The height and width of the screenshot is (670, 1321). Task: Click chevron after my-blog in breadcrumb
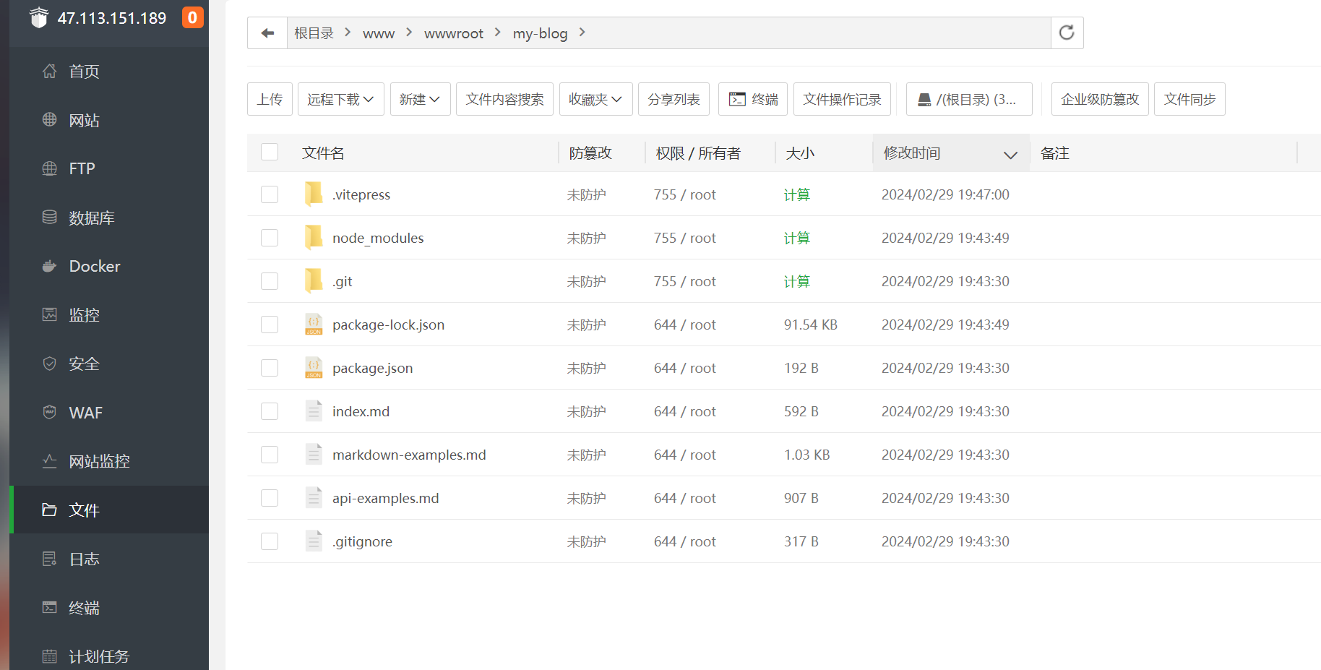point(582,33)
